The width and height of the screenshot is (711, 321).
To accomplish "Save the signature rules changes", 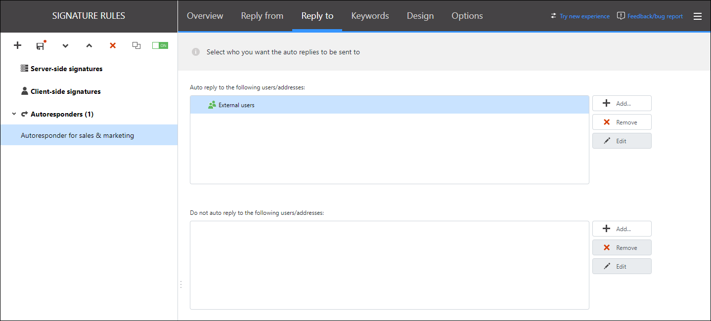I will [x=40, y=45].
